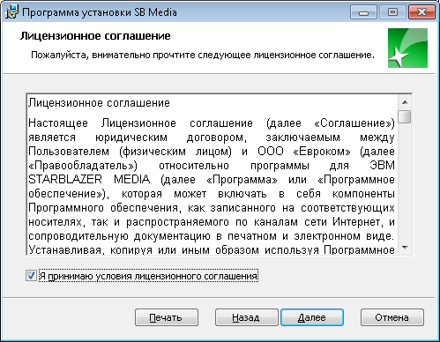
Task: Close the SB Media installer window
Action: (x=421, y=12)
